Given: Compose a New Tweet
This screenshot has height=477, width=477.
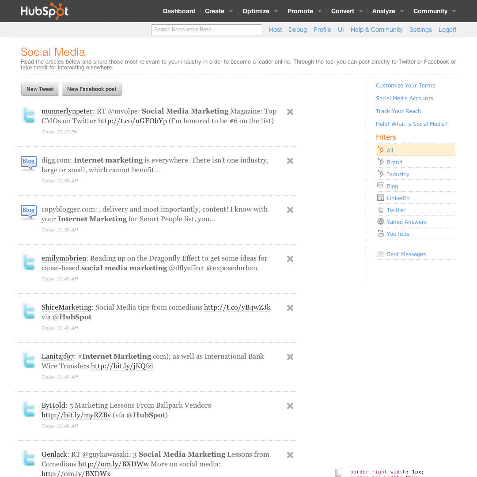Looking at the screenshot, I should pos(40,89).
